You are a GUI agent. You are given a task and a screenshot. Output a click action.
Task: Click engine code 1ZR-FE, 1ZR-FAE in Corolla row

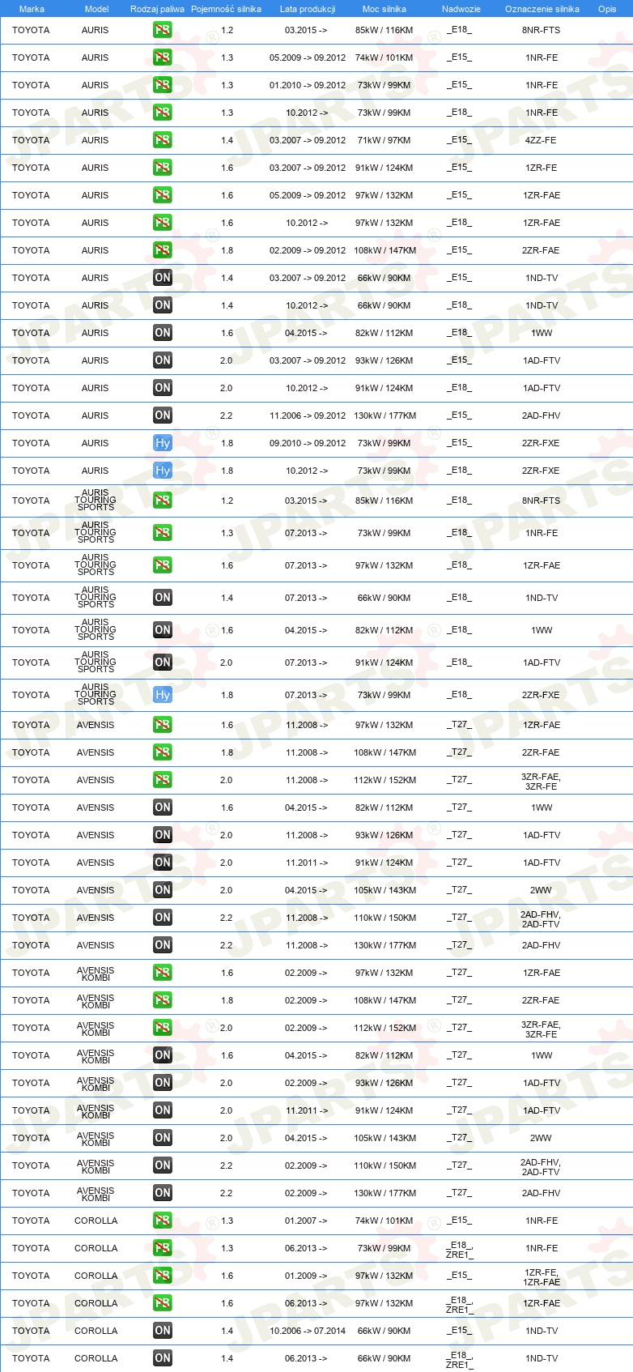coord(542,1277)
